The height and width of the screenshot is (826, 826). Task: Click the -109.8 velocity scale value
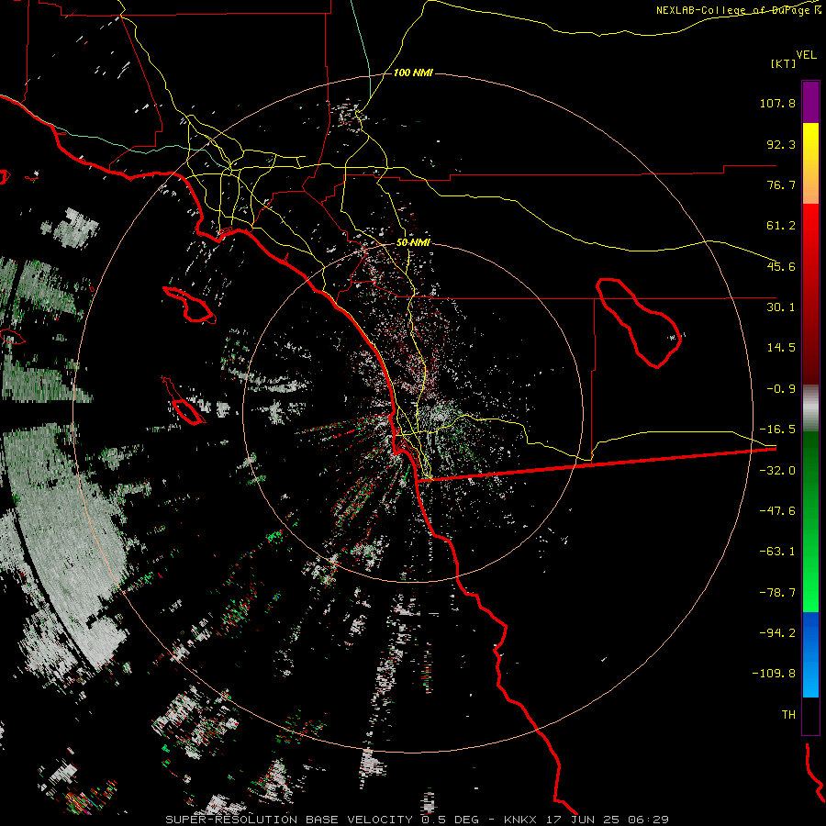774,674
